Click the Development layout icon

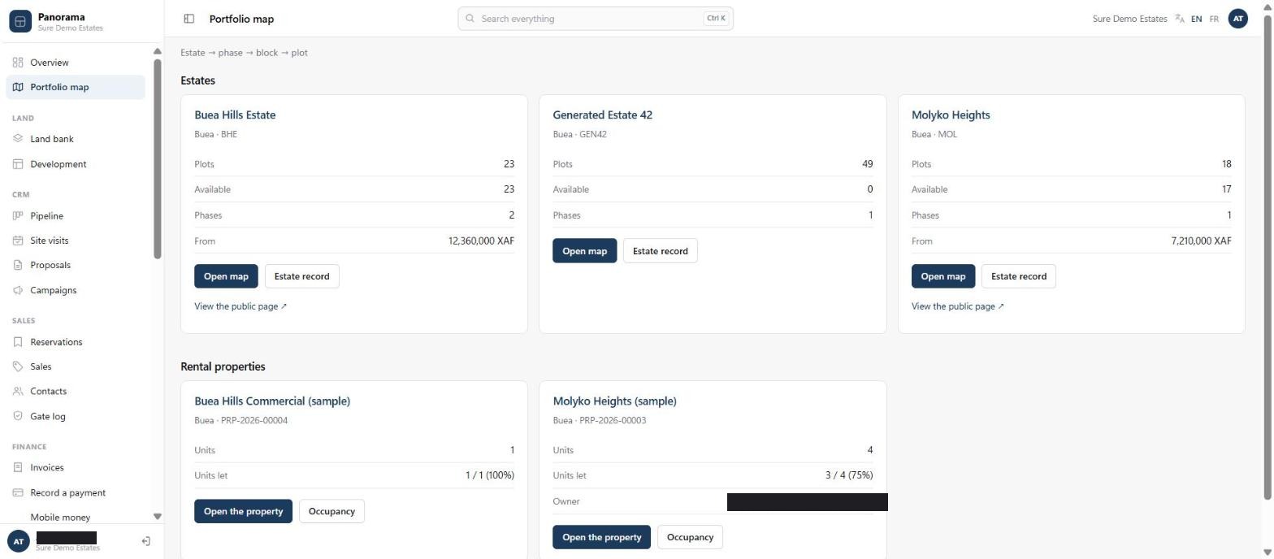coord(18,164)
